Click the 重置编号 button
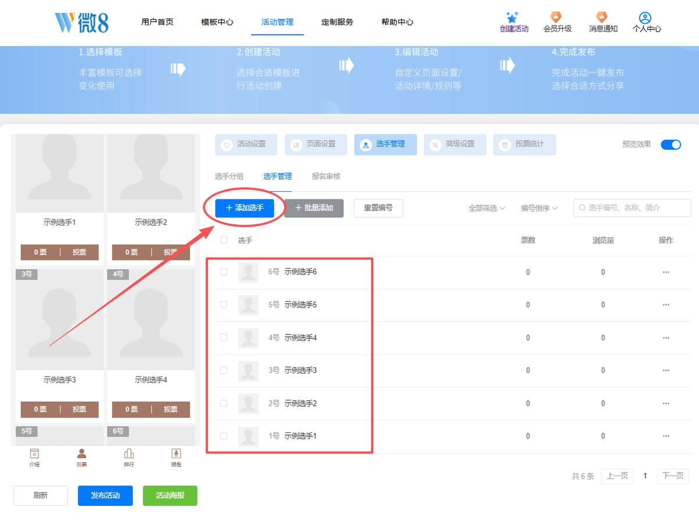Viewport: 699px width, 521px height. [x=378, y=208]
